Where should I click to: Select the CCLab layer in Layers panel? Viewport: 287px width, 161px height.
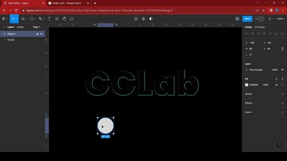(22, 40)
